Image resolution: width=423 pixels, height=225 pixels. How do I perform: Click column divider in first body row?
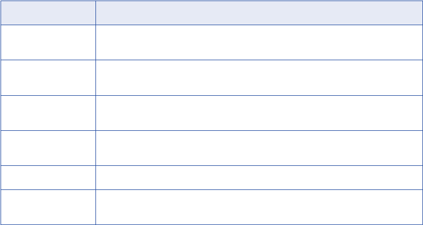[95, 42]
